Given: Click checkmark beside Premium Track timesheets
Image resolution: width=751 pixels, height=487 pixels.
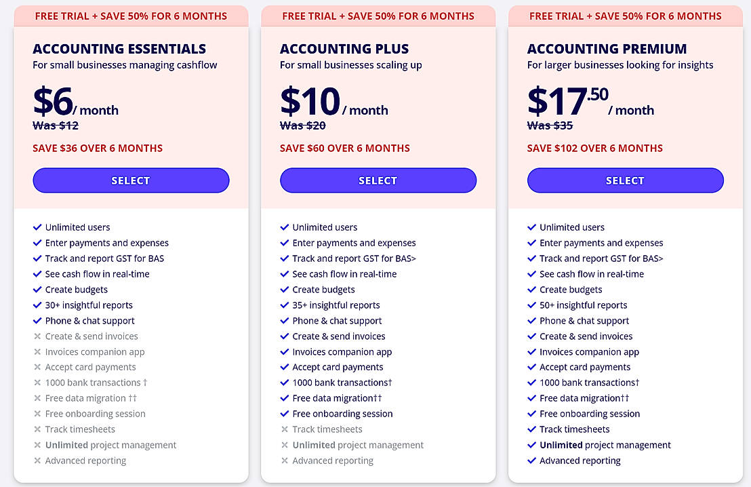Looking at the screenshot, I should (532, 429).
